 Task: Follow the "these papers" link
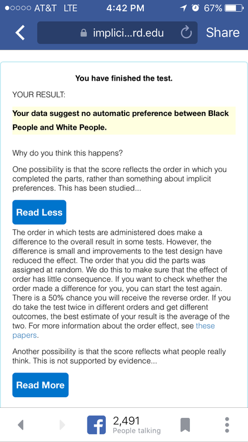click(113, 331)
